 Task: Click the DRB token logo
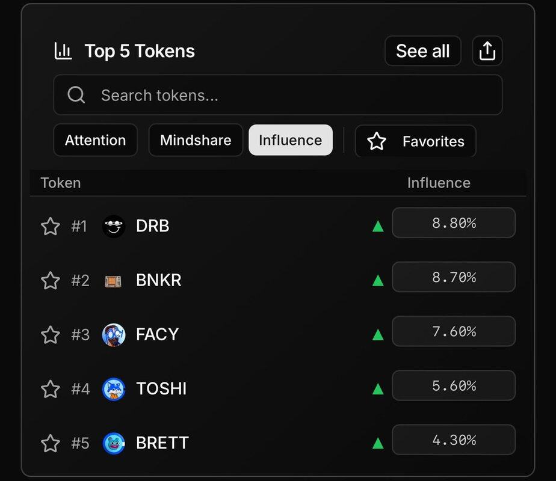pyautogui.click(x=114, y=226)
